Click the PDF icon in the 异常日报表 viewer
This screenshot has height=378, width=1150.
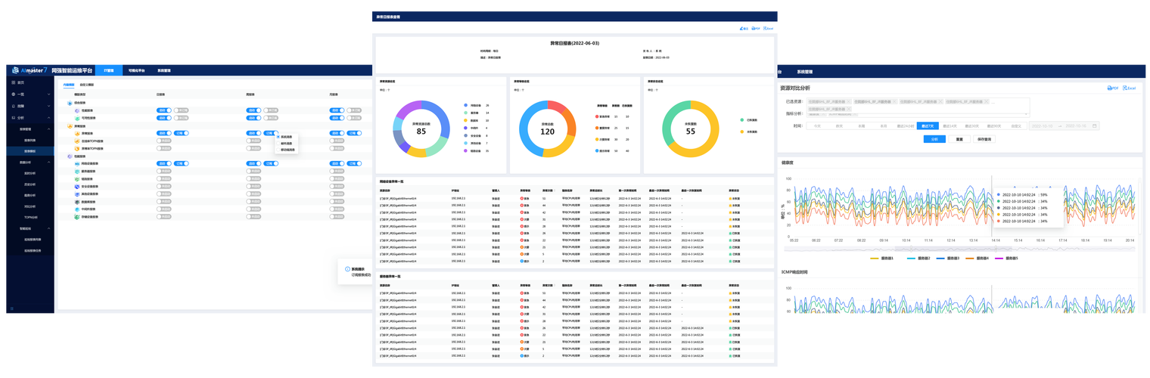tap(753, 28)
